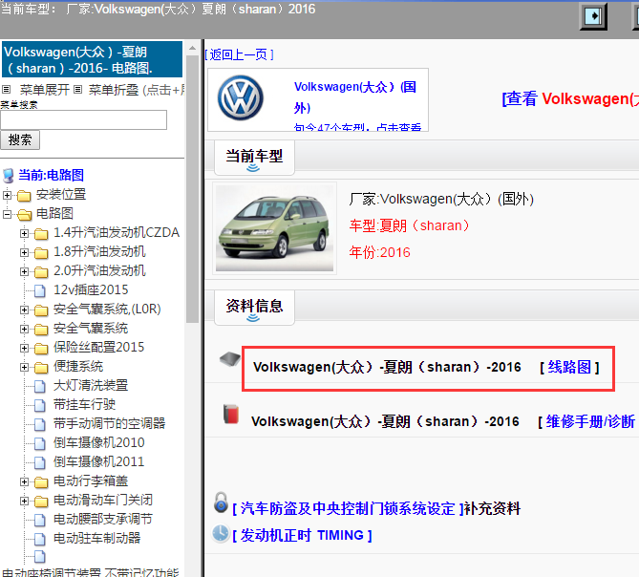The width and height of the screenshot is (639, 577).
Task: Click document icon of 电动腰部支承调节
Action: coord(40,520)
